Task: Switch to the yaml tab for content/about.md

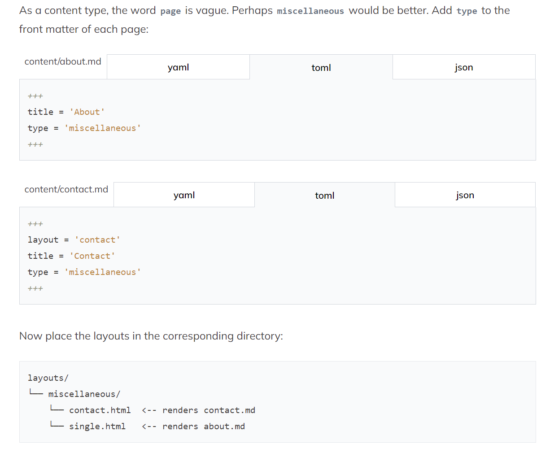Action: click(x=178, y=67)
